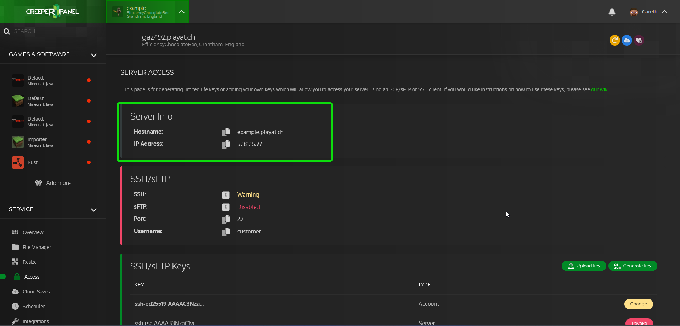Image resolution: width=680 pixels, height=326 pixels.
Task: Click the Access padlock icon
Action: point(17,276)
